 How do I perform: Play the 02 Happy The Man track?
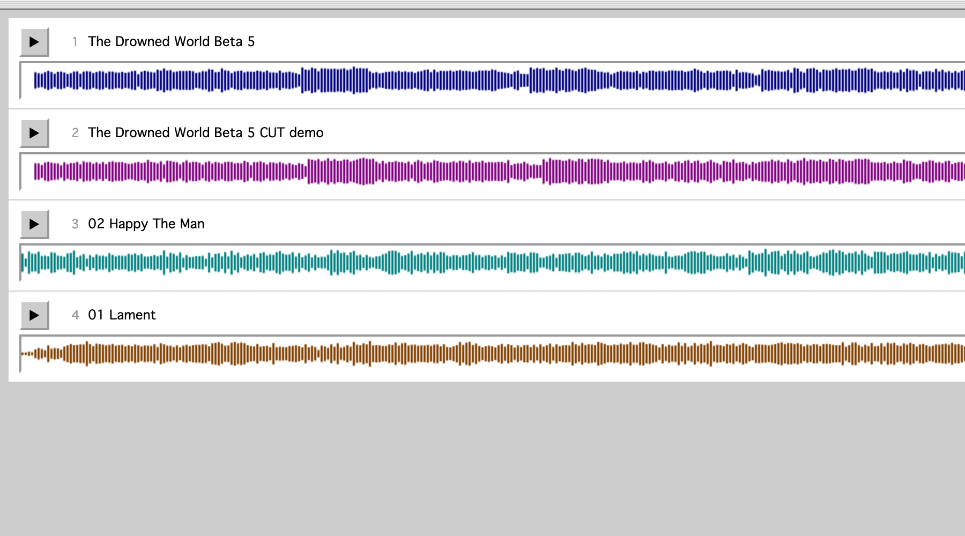click(x=34, y=224)
